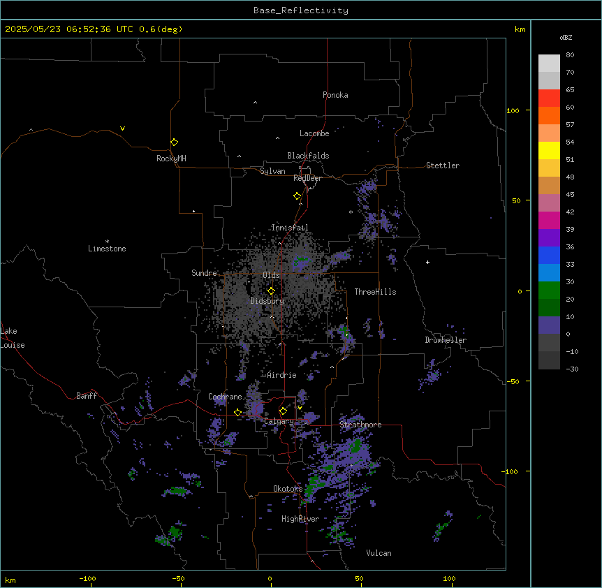
Task: Select the blue 36-33 dBZ legend swatch
Action: tap(549, 255)
